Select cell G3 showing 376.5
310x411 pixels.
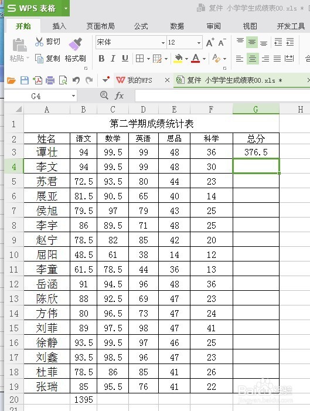(256, 152)
